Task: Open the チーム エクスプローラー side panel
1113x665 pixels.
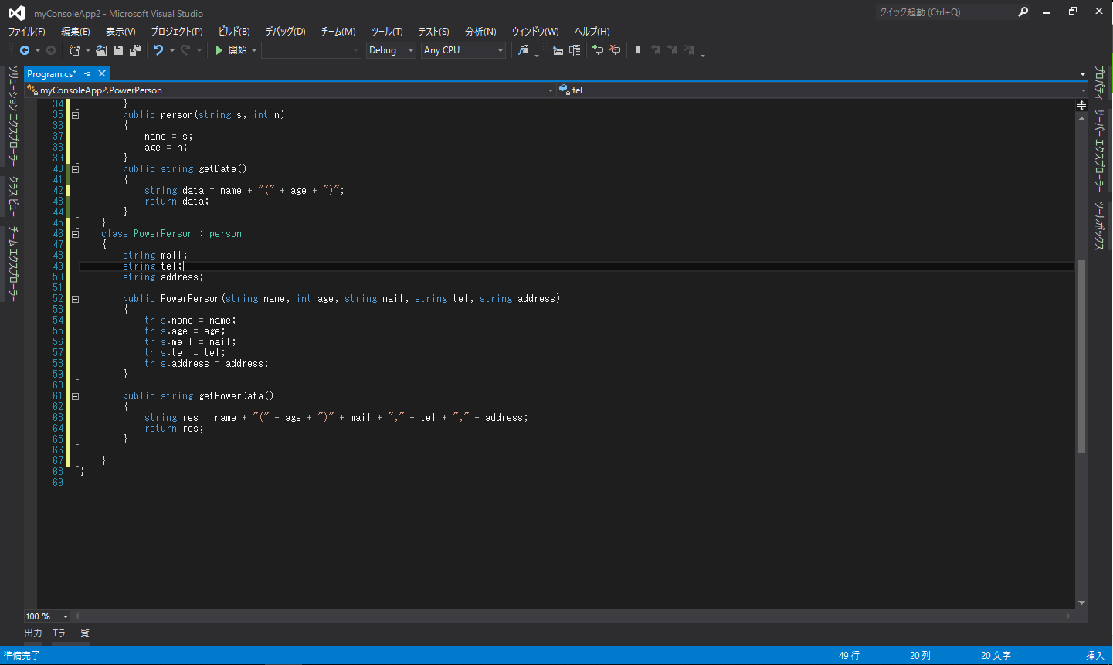Action: pyautogui.click(x=13, y=263)
